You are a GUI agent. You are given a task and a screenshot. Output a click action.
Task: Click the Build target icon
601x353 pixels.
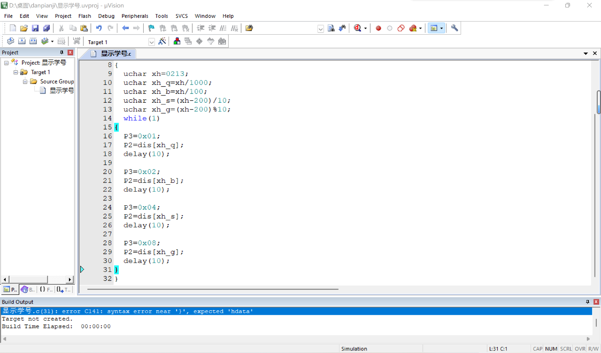click(x=22, y=41)
